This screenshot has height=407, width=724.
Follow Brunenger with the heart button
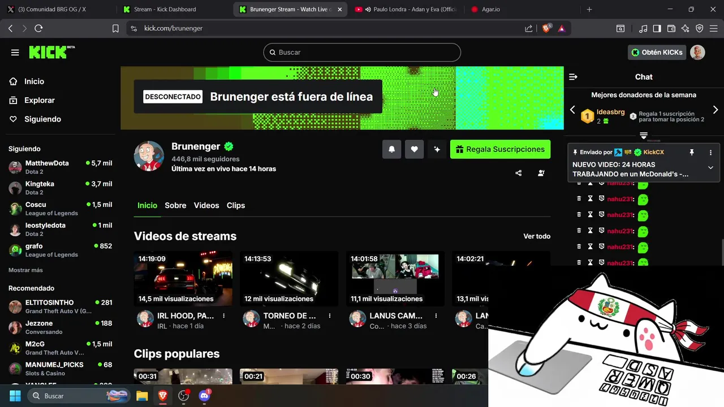point(414,149)
